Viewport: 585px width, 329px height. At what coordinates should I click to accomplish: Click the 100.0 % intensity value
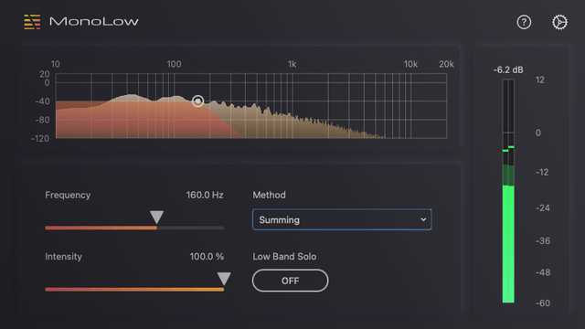click(x=207, y=257)
